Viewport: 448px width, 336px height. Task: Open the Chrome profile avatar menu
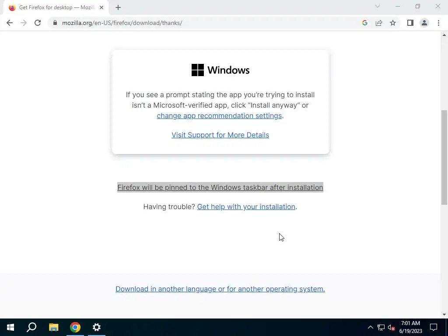[x=424, y=23]
